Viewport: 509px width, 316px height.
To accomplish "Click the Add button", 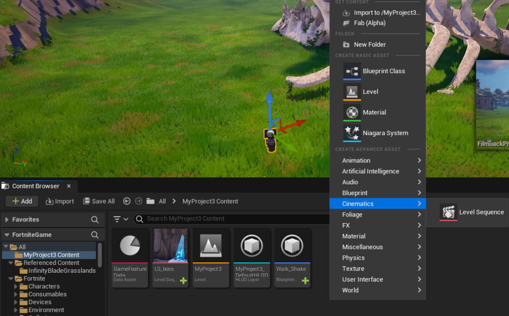I will pyautogui.click(x=22, y=201).
